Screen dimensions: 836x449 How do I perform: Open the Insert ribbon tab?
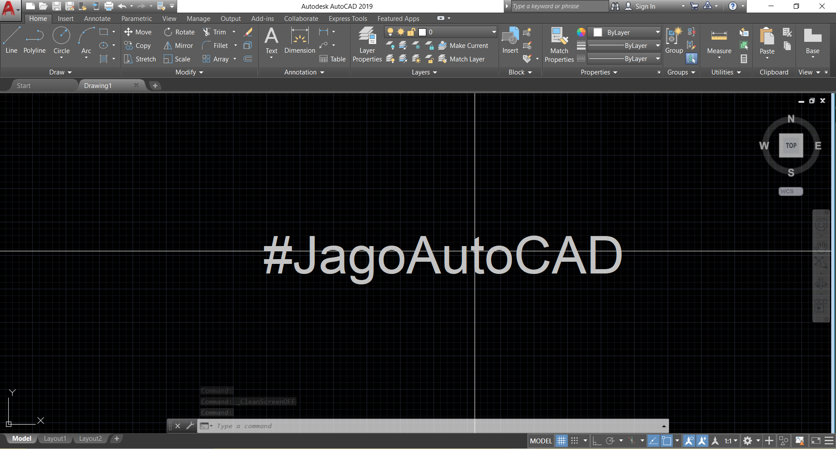click(66, 19)
